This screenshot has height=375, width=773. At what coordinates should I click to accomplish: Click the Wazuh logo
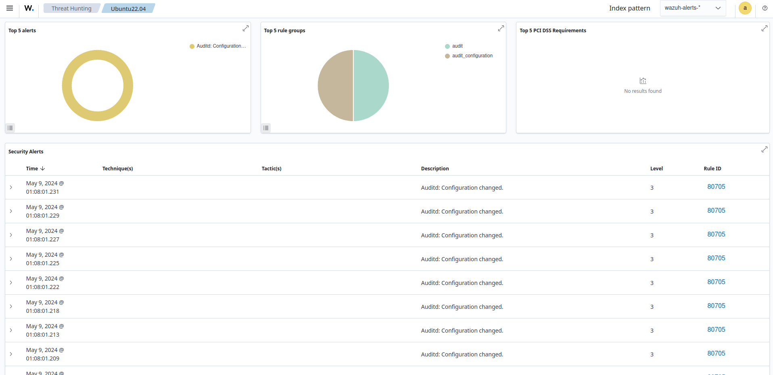pos(28,8)
